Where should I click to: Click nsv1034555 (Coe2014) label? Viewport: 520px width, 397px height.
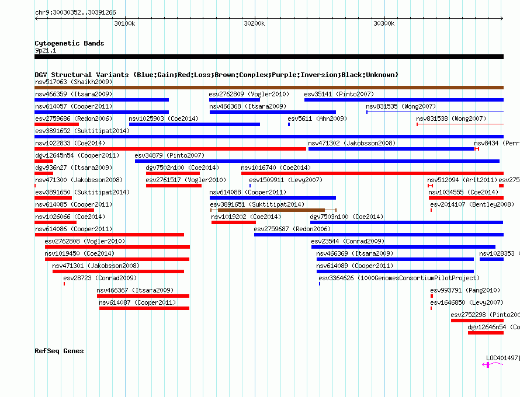(463, 192)
